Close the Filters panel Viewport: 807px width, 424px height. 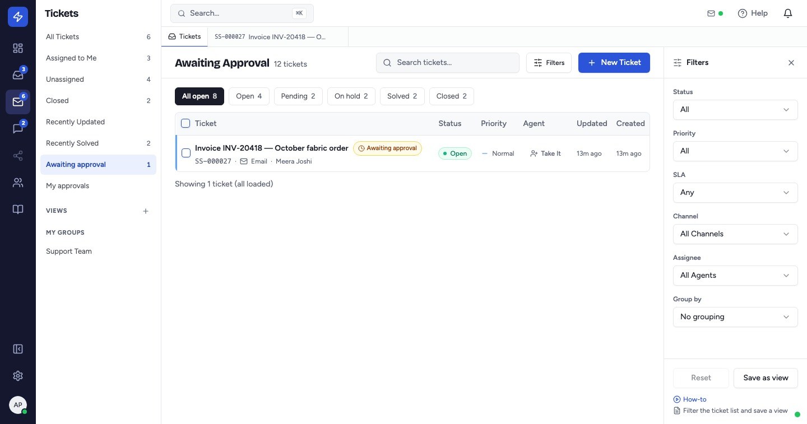pos(791,63)
